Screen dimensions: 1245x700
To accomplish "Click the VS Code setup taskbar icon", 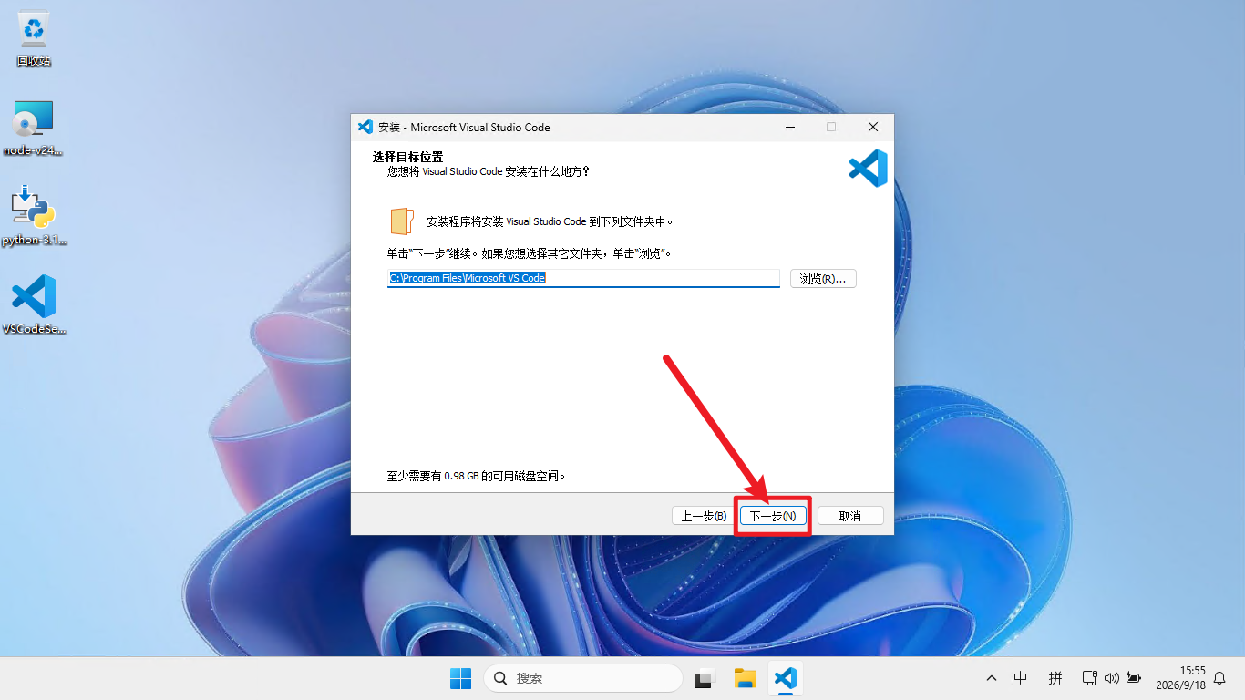I will 785,678.
